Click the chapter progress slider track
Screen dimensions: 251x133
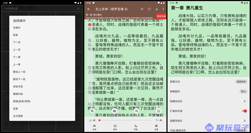coord(125,120)
